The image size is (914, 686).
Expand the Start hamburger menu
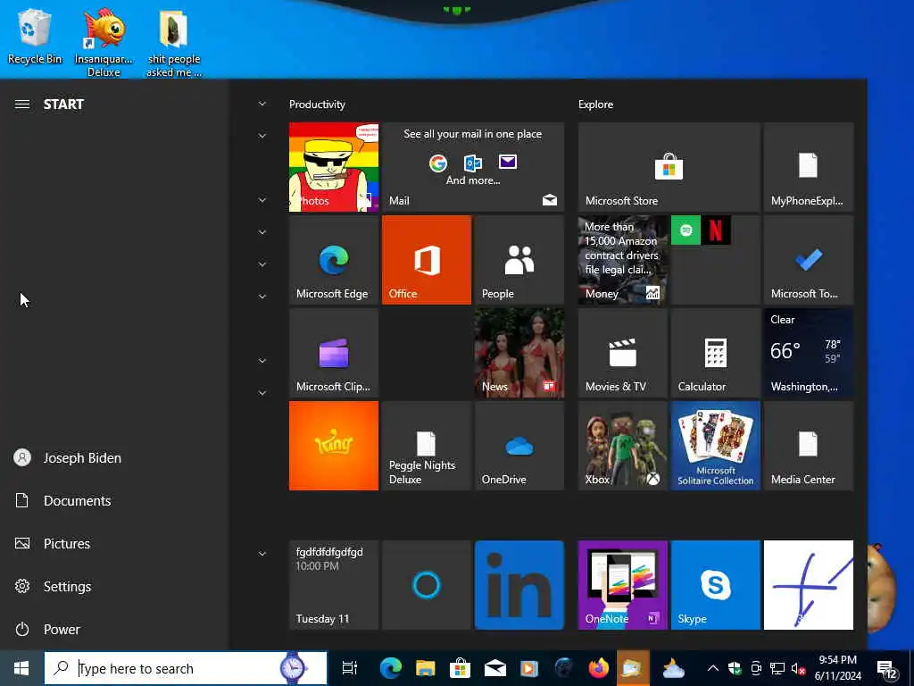(22, 105)
